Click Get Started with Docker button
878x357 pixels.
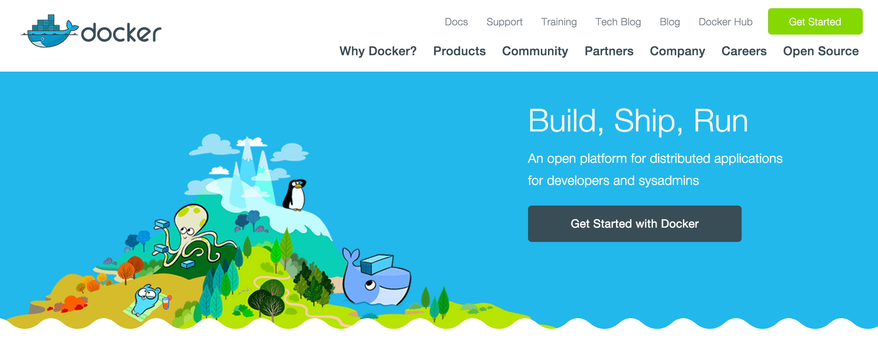(x=634, y=224)
